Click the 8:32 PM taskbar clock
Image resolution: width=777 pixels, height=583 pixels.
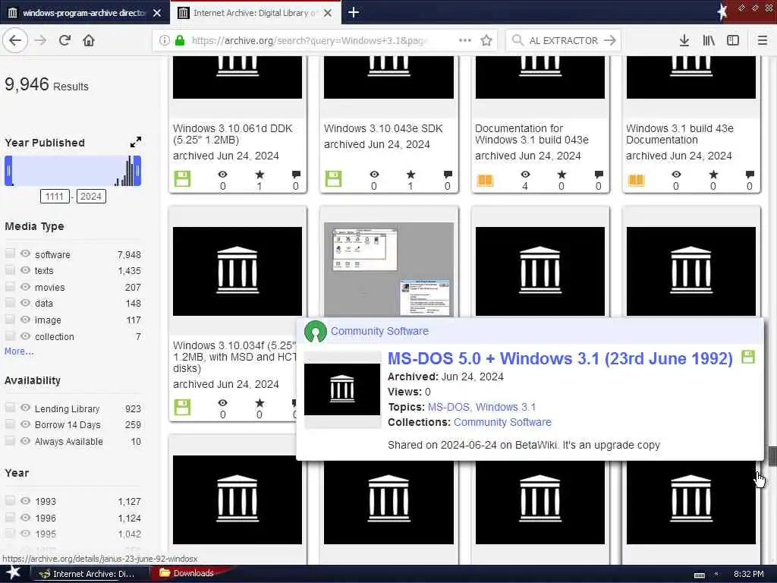748,574
